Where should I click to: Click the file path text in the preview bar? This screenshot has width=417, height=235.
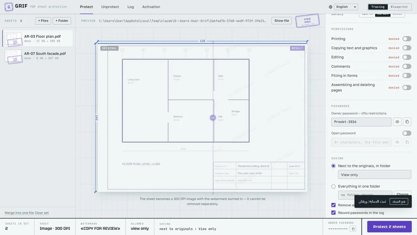tap(183, 21)
